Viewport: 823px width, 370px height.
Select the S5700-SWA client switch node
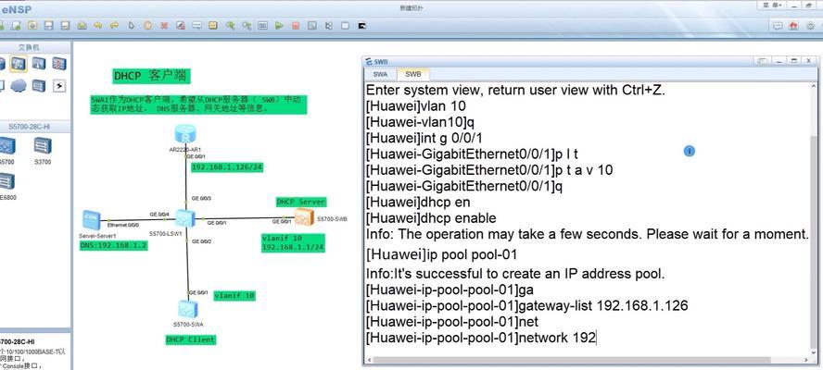(187, 309)
